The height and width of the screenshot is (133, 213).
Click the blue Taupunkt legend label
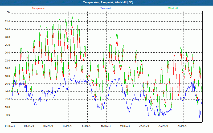(x=106, y=8)
